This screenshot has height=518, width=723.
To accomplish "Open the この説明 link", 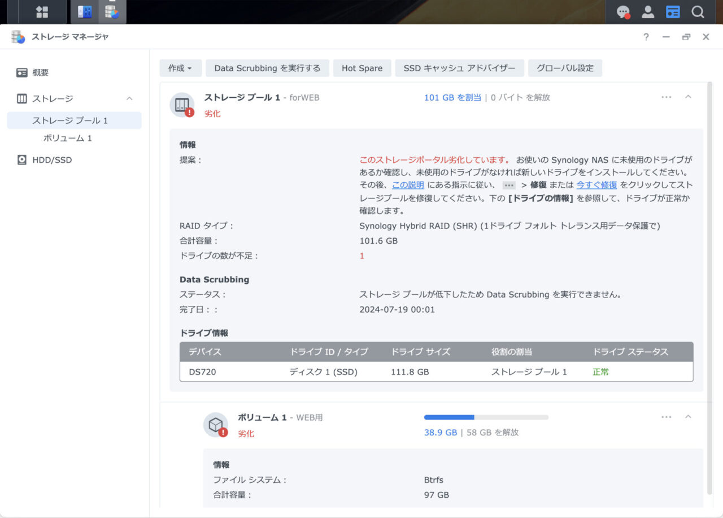I will [408, 185].
